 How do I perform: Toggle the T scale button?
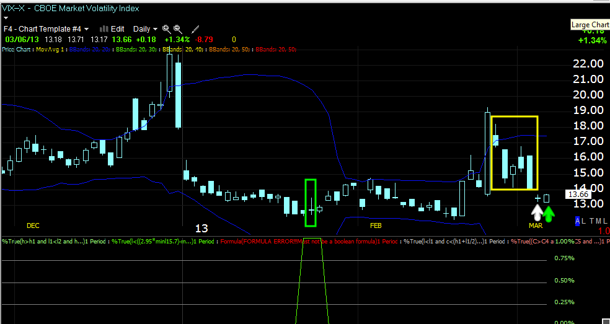coord(591,221)
